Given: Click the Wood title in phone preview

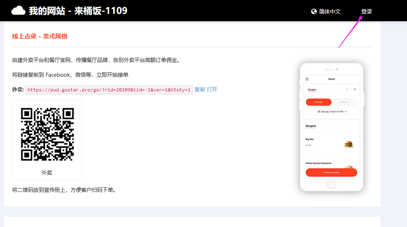Looking at the screenshot, I should (331, 79).
